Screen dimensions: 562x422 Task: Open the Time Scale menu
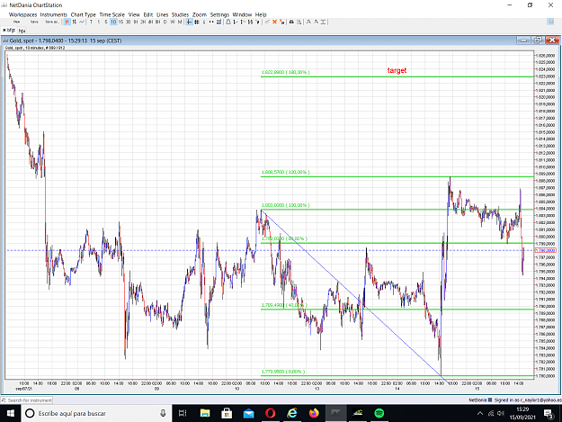(x=112, y=14)
